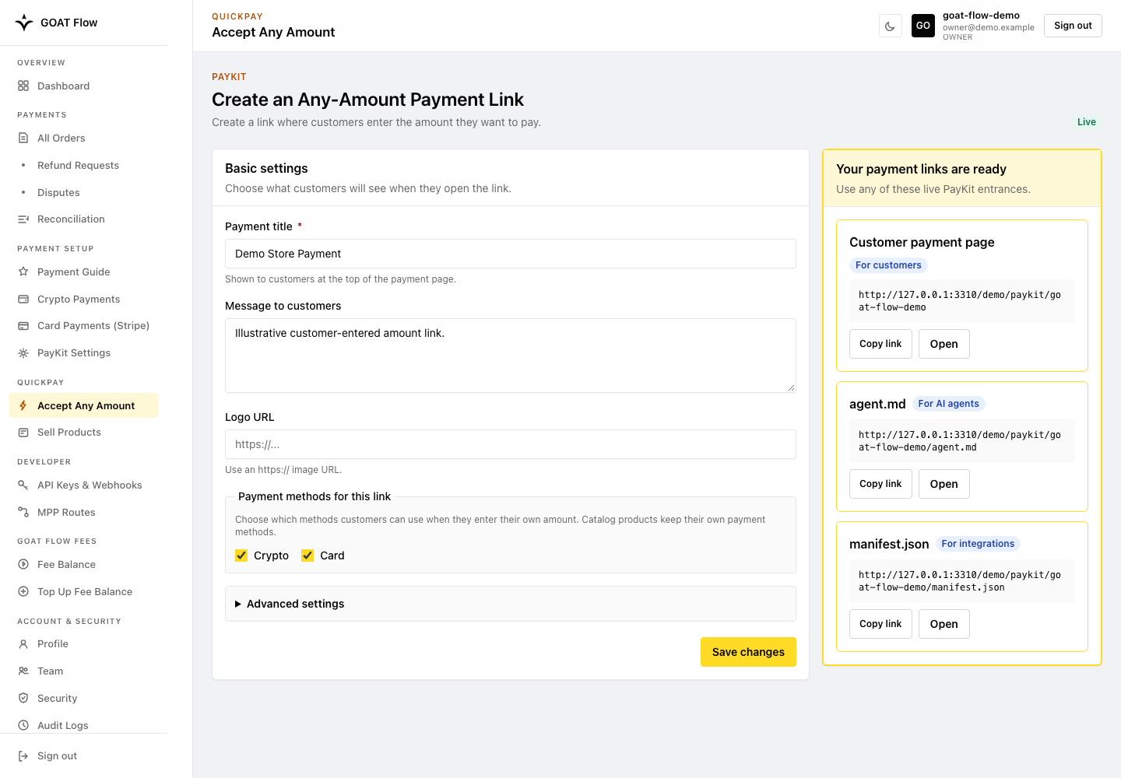Click the 'For AI agents' badge
The image size is (1121, 778).
[948, 404]
